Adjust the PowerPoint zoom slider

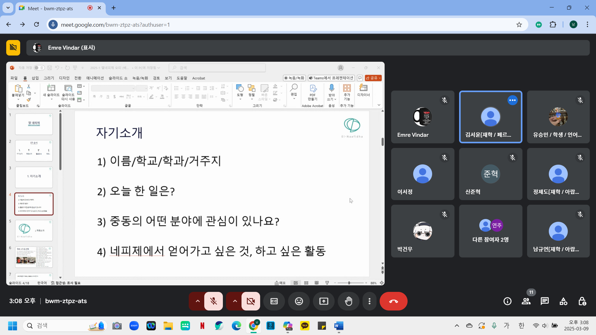pos(351,283)
